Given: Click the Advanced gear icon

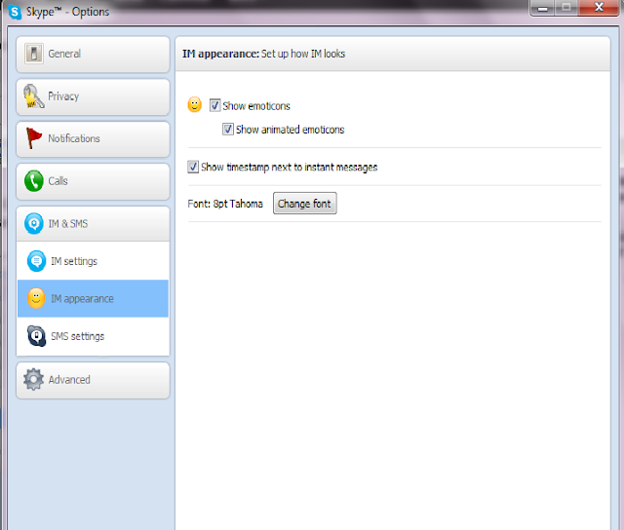Looking at the screenshot, I should tap(33, 379).
